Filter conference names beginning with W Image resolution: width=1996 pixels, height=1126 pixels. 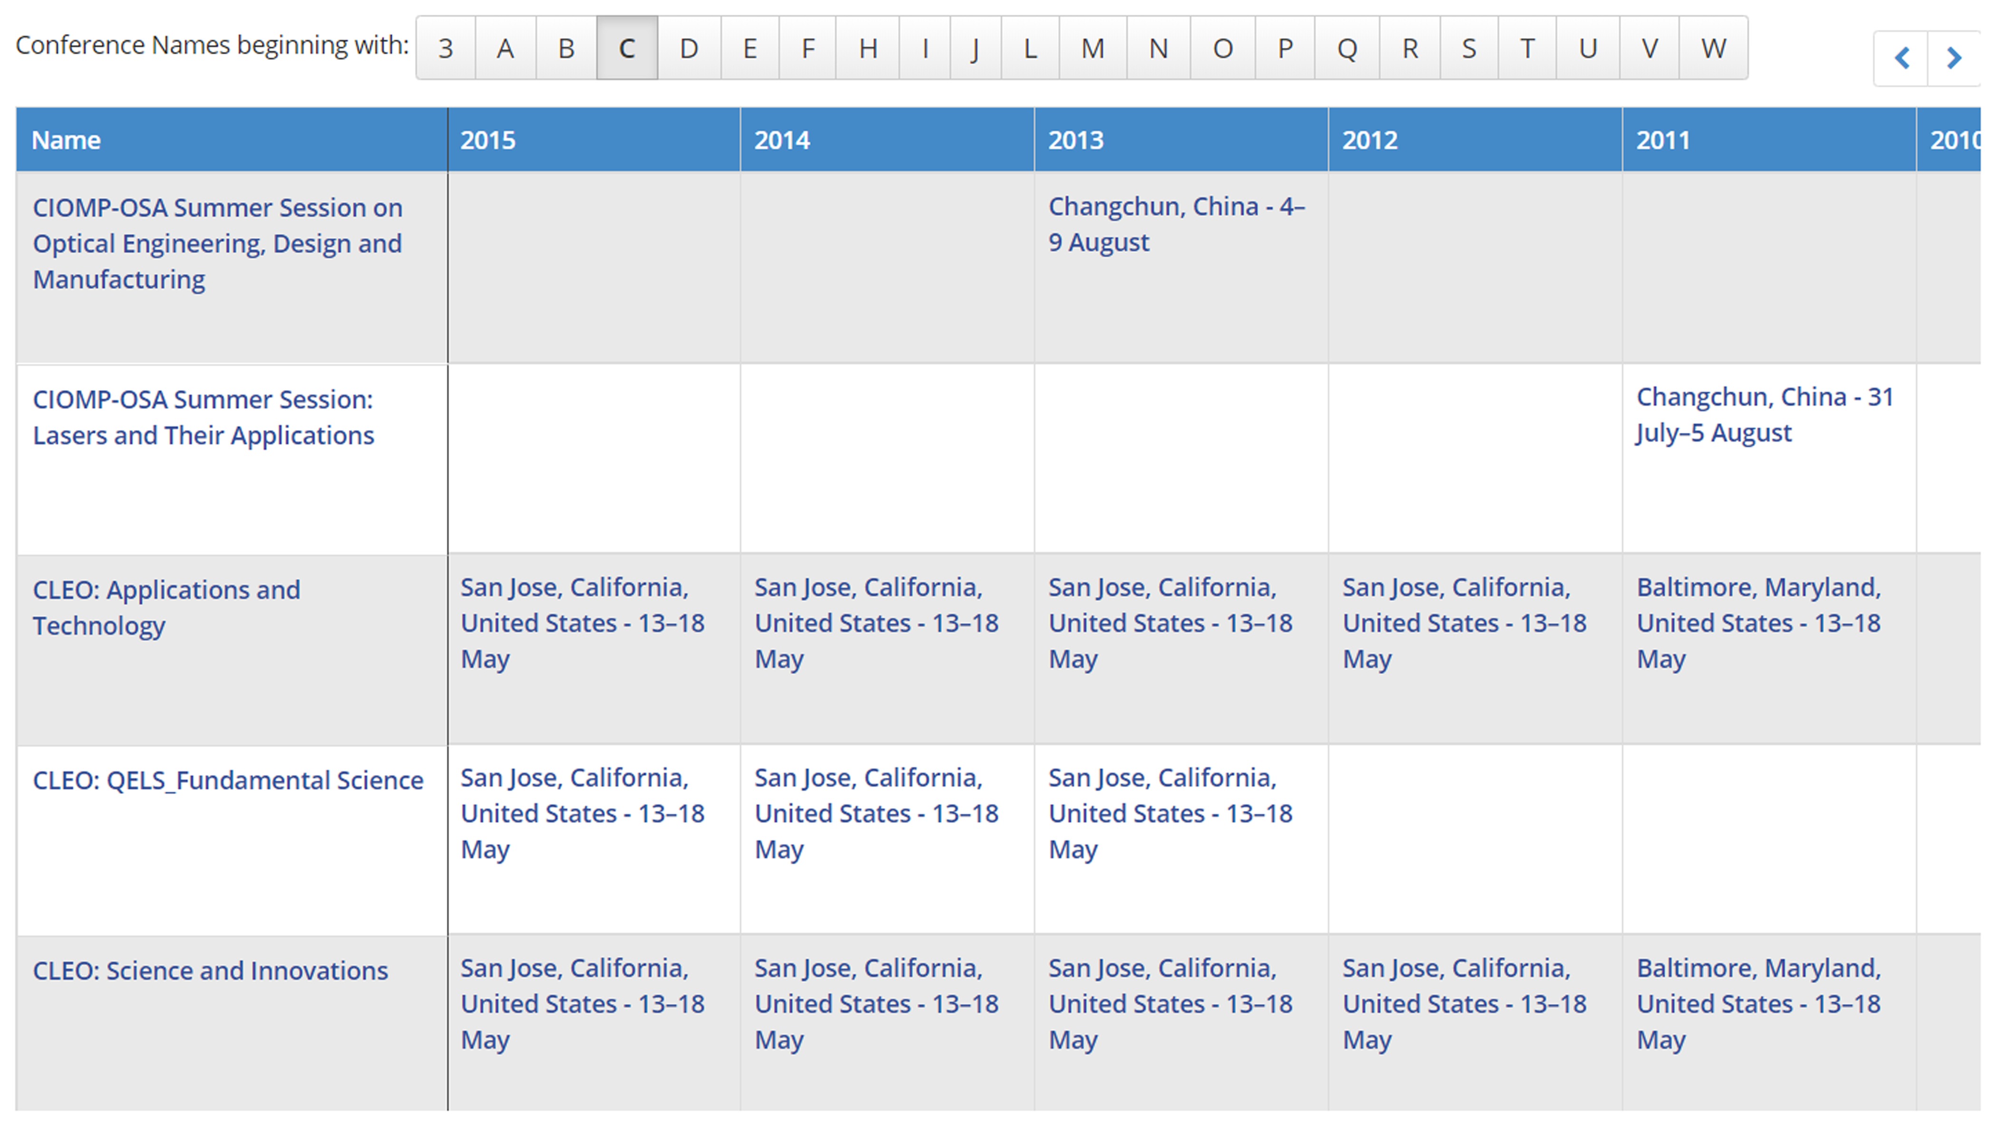click(x=1713, y=48)
